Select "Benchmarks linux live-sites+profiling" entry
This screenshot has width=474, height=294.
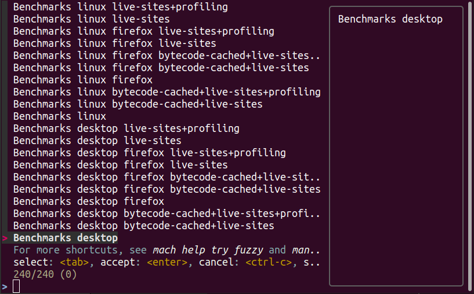pos(120,7)
